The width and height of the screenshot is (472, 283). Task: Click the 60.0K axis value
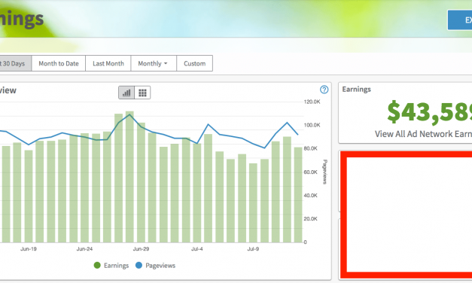tap(310, 172)
